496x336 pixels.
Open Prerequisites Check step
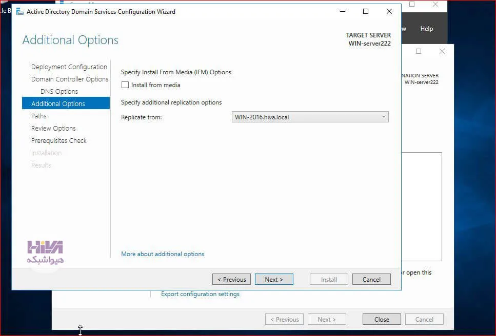point(58,140)
